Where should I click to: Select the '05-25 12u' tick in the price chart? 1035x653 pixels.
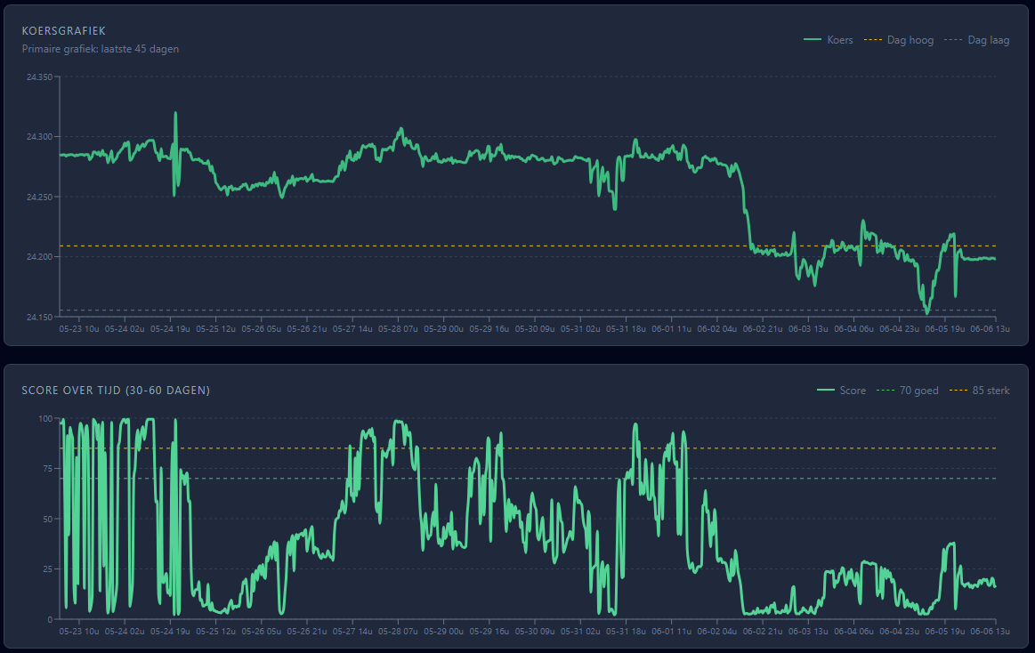[216, 328]
